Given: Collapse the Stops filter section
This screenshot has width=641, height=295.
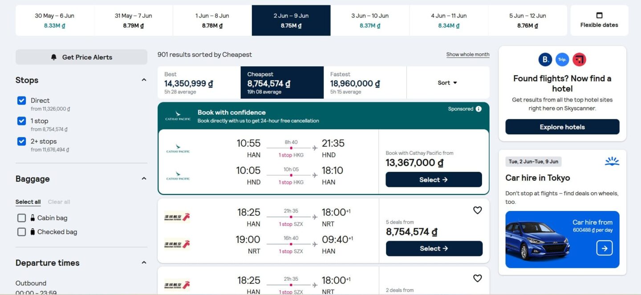Looking at the screenshot, I should [x=144, y=80].
